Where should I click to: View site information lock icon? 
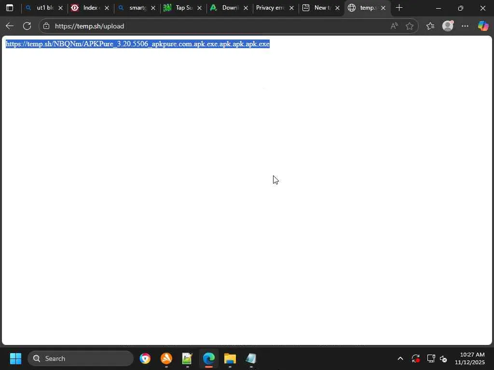coord(46,26)
